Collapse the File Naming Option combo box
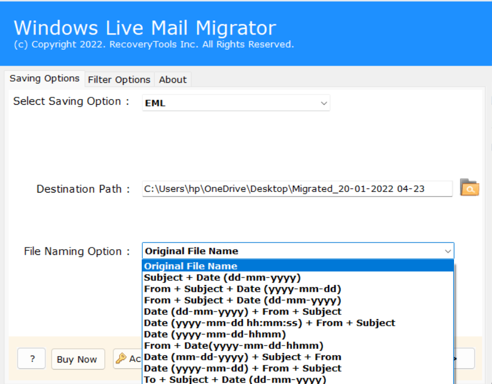The width and height of the screenshot is (492, 384). coord(298,251)
